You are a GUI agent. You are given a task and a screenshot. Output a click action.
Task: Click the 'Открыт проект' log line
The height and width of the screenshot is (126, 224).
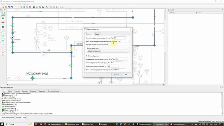(27, 114)
